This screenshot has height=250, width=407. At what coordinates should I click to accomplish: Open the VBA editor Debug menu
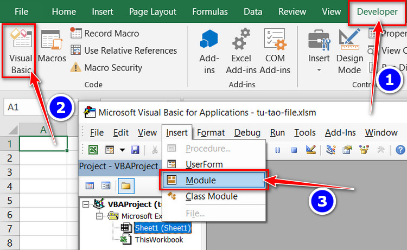coord(247,132)
